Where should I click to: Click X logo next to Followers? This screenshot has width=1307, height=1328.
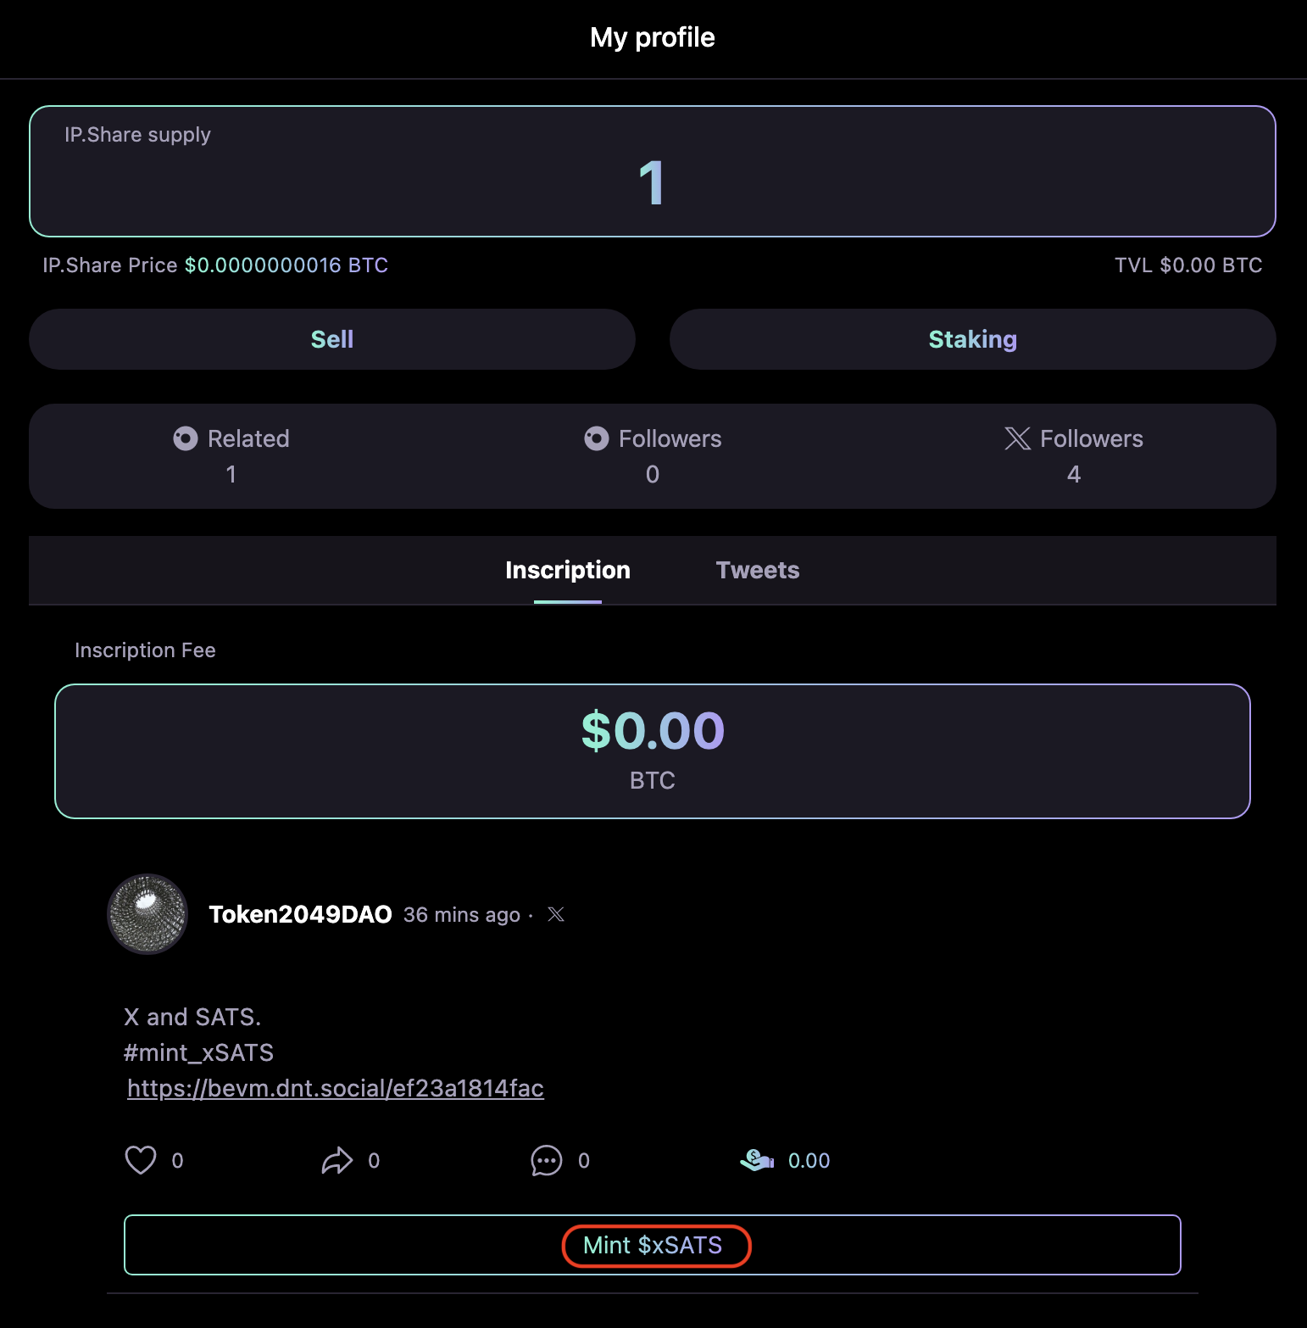pos(1017,438)
